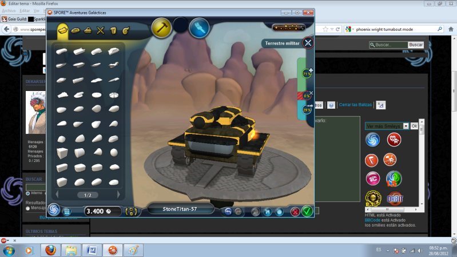457x257 pixels.
Task: Click the 71% green stat bar
Action: coord(306,74)
